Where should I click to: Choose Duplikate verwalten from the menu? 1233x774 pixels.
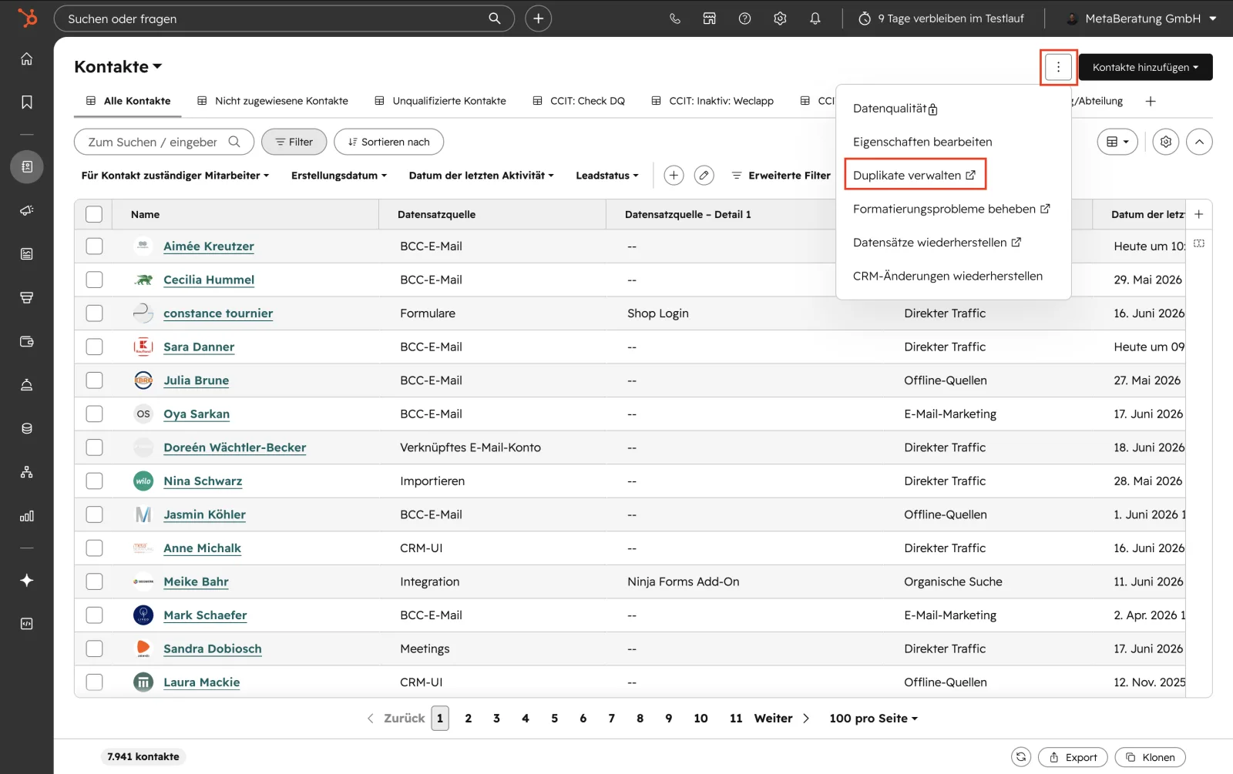(x=915, y=176)
